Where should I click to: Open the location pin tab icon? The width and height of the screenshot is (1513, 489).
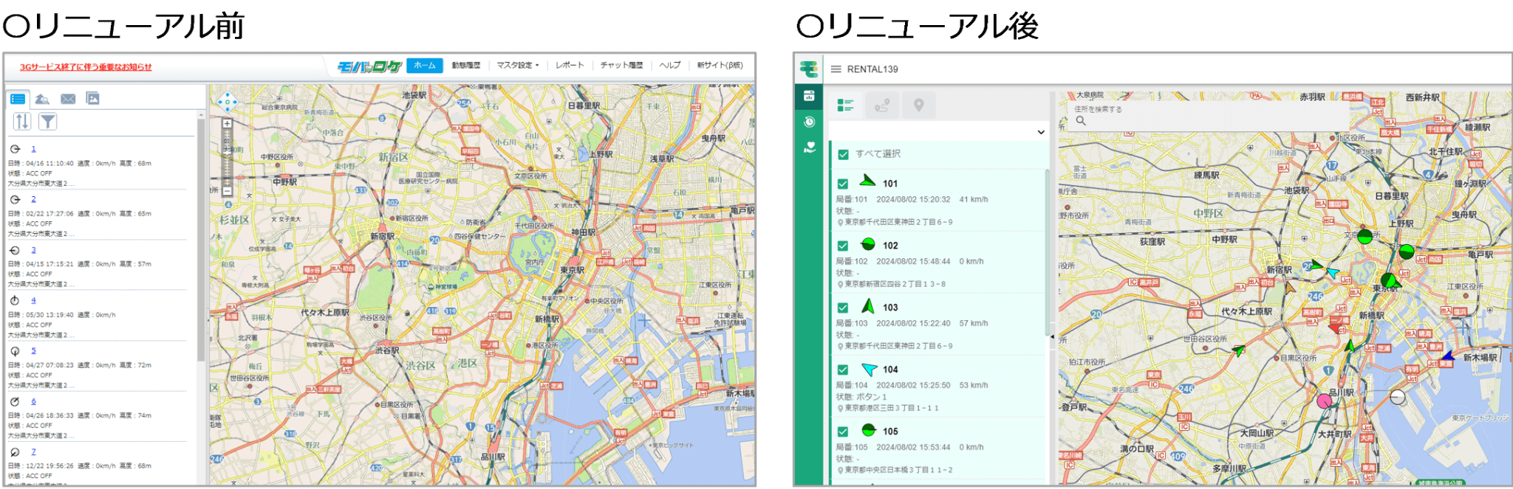click(918, 106)
